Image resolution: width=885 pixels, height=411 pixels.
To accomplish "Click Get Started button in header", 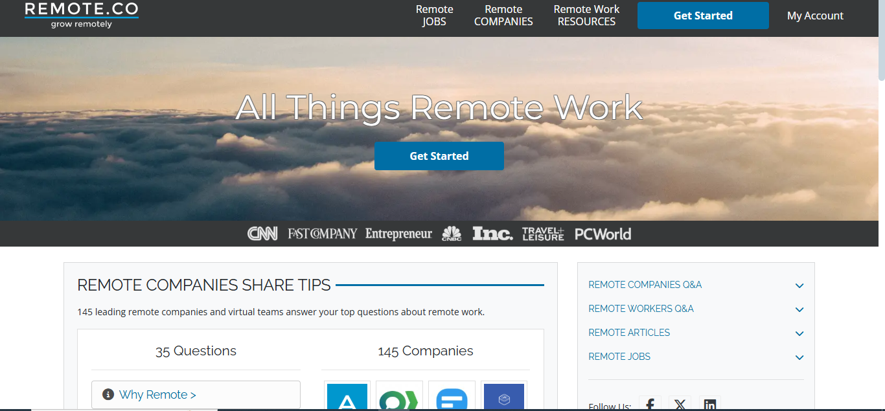I will pos(703,16).
